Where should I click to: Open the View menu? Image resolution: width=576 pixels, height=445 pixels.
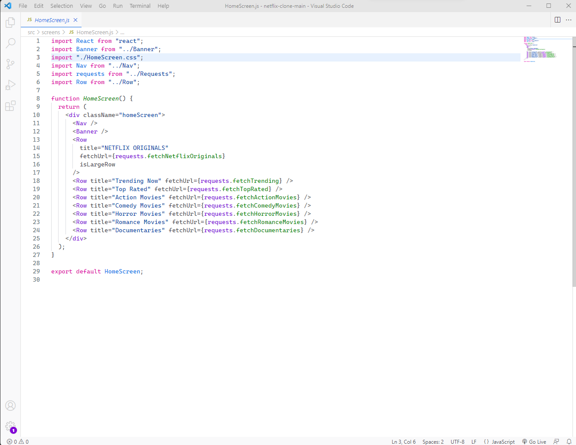pos(86,6)
